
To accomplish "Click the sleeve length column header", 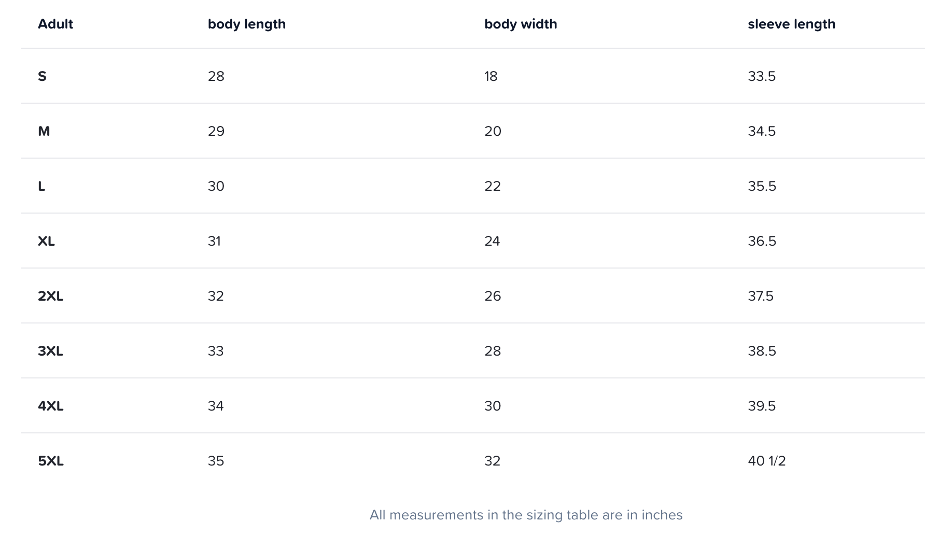I will point(791,24).
